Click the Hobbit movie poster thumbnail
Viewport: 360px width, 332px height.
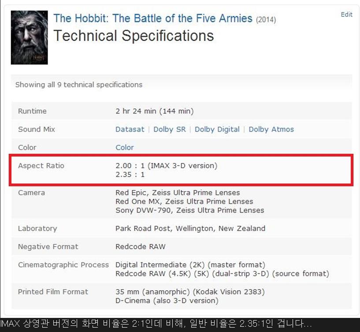pos(30,37)
